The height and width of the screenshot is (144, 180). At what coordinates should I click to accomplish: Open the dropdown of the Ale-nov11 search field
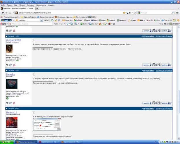point(41,20)
